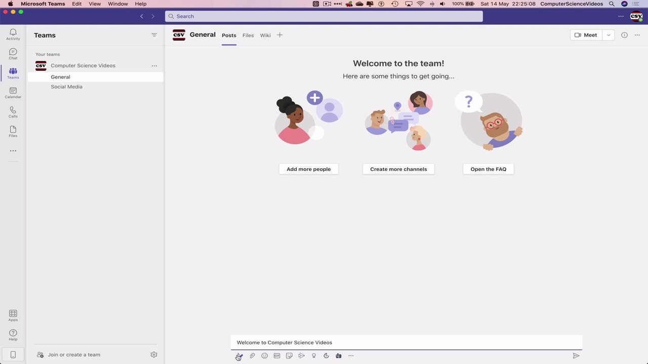
Task: Open Help in the left rail
Action: (13, 335)
